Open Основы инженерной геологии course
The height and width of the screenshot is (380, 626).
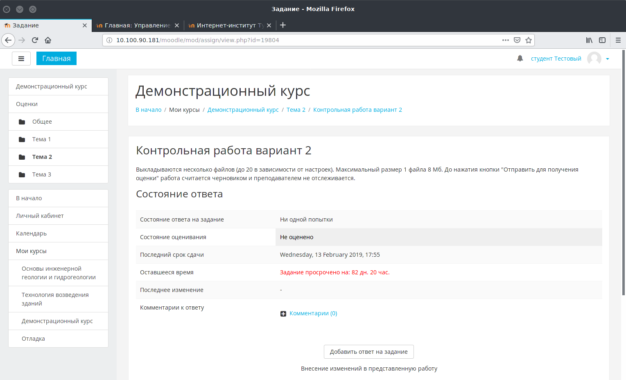pyautogui.click(x=58, y=273)
